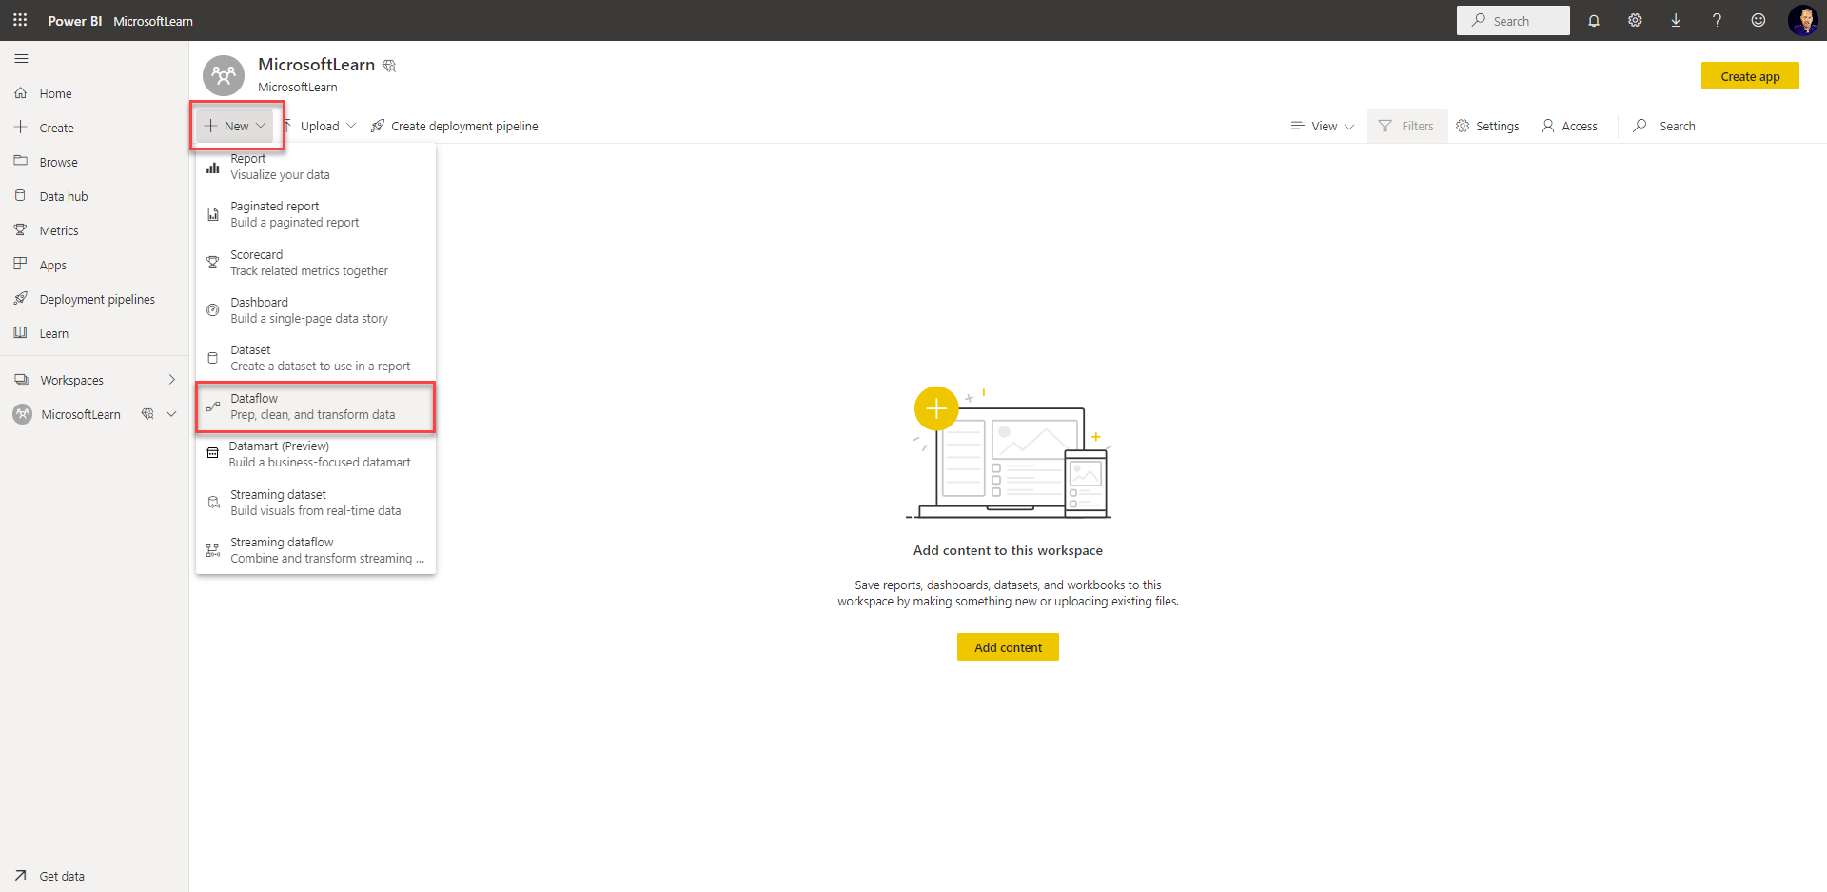
Task: Select Report from New menu
Action: pyautogui.click(x=316, y=167)
